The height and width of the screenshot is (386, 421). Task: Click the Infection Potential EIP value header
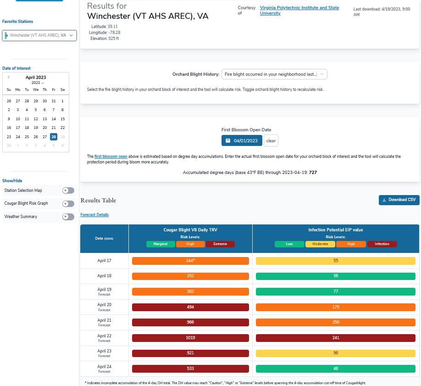pos(336,230)
